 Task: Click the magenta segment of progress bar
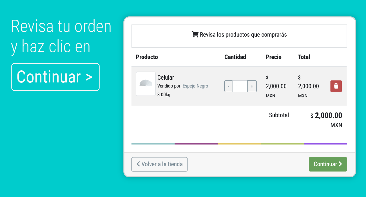tap(196, 144)
